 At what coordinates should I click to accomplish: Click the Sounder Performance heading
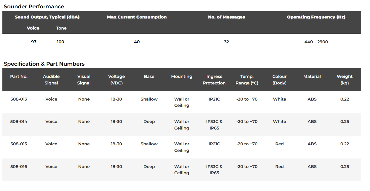coord(34,7)
